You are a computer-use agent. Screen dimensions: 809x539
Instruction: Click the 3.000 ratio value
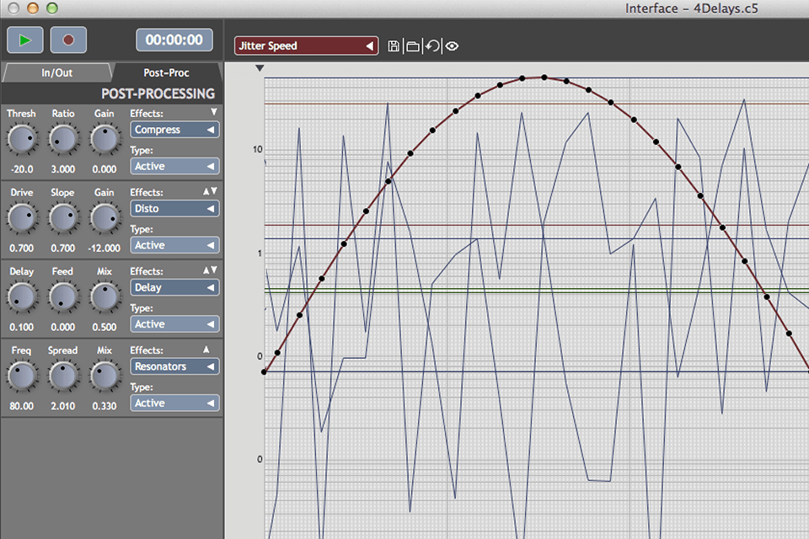[x=63, y=169]
